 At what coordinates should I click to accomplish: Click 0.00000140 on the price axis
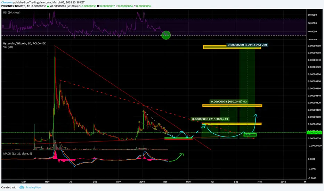pos(314,96)
